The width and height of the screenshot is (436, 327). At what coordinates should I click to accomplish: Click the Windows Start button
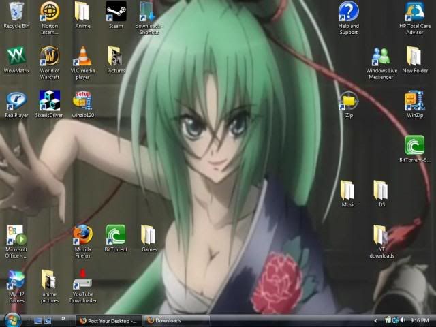click(x=12, y=320)
